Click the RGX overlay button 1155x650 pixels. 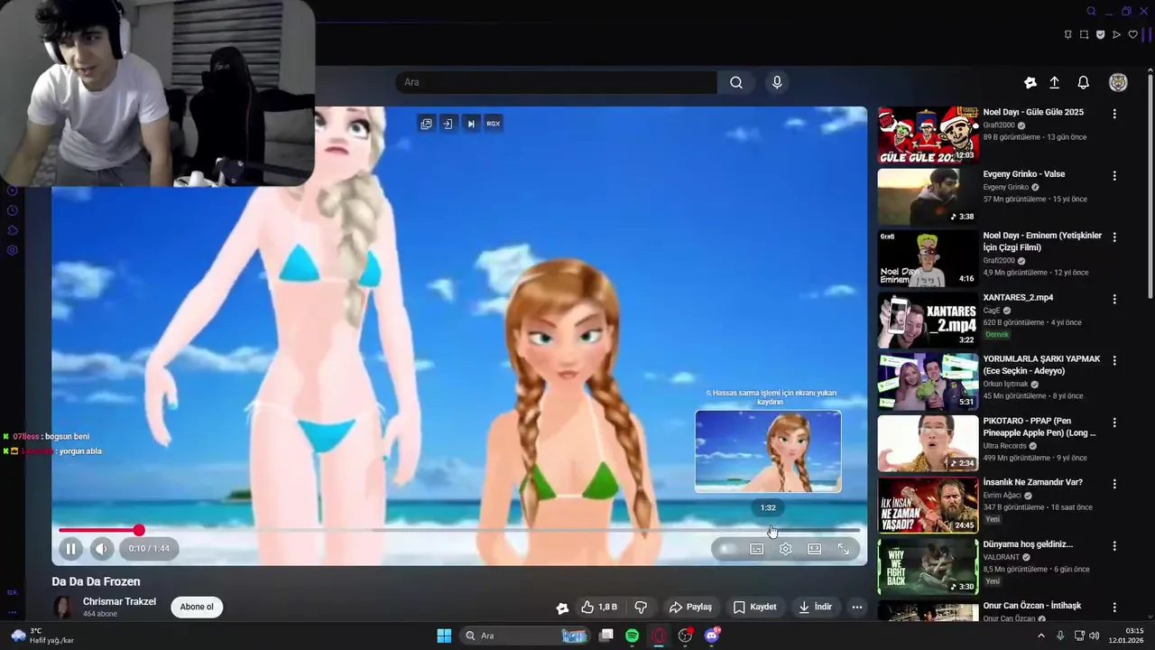(494, 124)
